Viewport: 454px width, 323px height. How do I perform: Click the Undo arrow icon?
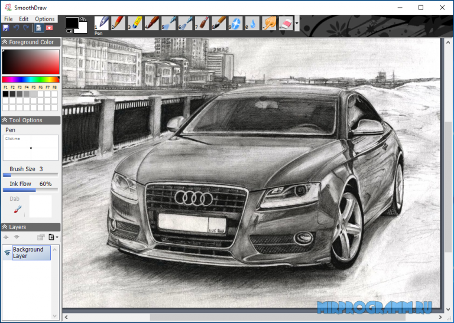pos(16,28)
